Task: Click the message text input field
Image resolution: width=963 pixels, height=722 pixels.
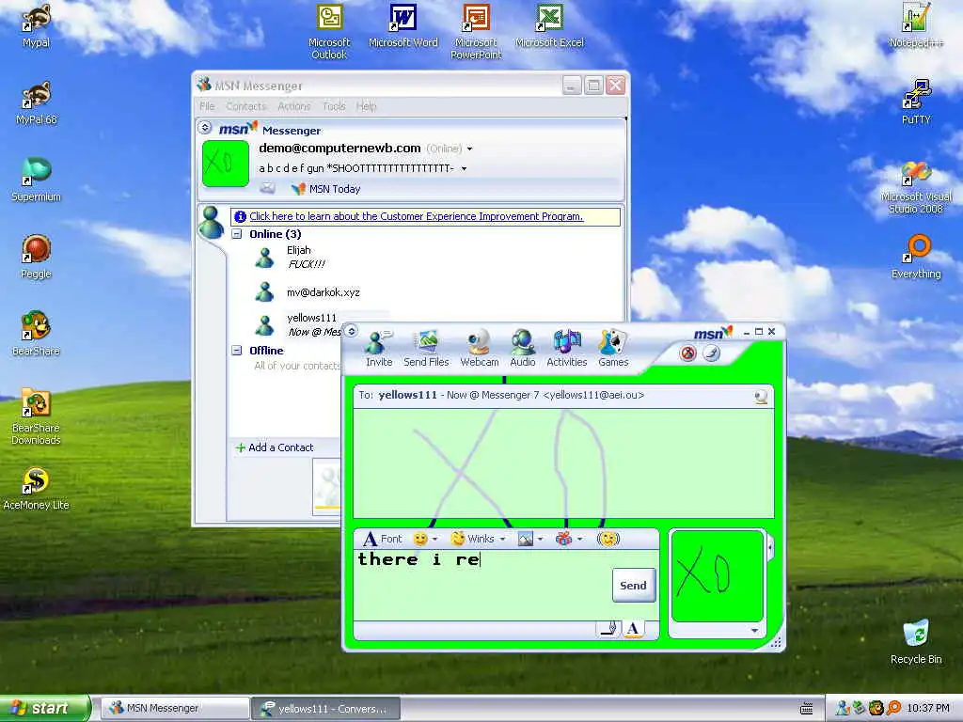Action: pos(482,585)
